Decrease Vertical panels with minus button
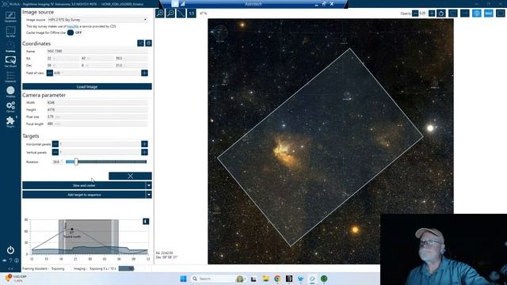The height and width of the screenshot is (285, 507). click(55, 152)
